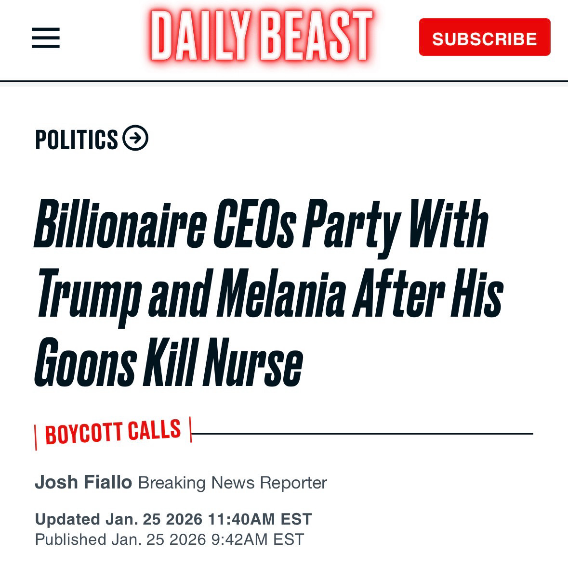Click the headline's second line starting "Trump and Melania"
Viewport: 568px width, 565px height.
[x=269, y=294]
